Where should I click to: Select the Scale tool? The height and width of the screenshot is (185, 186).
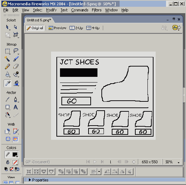tap(7, 35)
